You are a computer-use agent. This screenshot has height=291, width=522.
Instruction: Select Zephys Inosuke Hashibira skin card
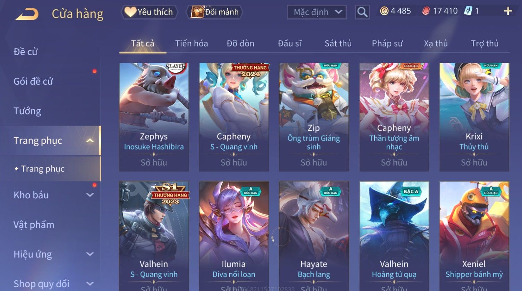click(x=154, y=117)
